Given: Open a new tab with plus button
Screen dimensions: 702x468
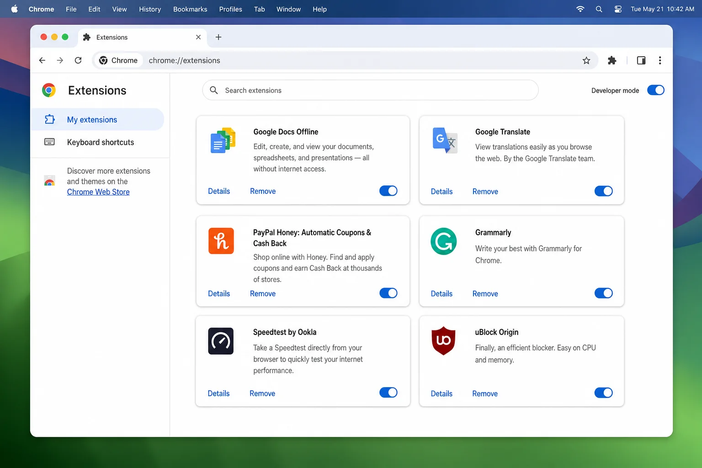Looking at the screenshot, I should pyautogui.click(x=218, y=37).
